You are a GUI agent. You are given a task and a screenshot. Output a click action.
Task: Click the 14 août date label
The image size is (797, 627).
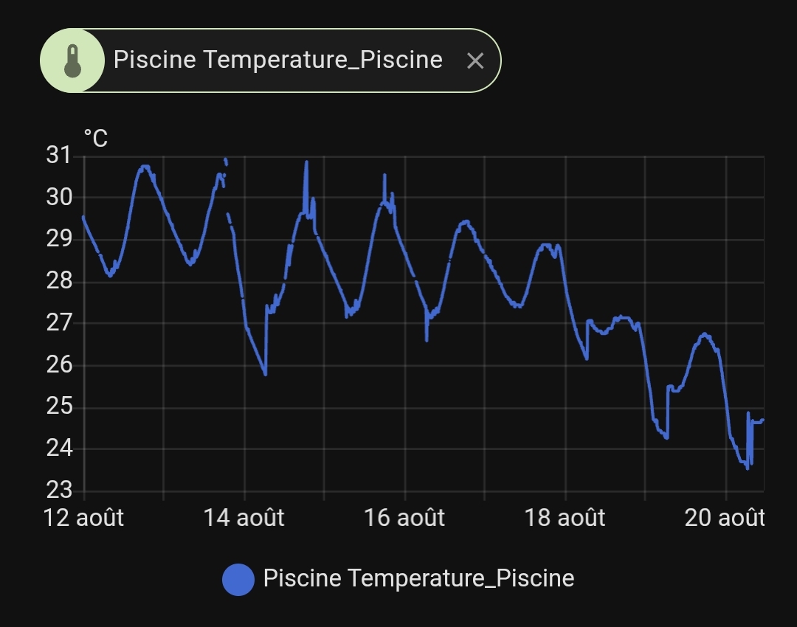pyautogui.click(x=244, y=518)
